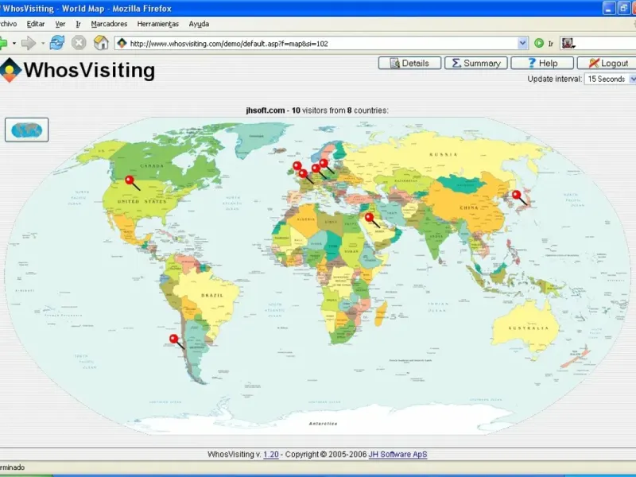Open the 1.20 version link
This screenshot has height=477, width=636.
271,454
